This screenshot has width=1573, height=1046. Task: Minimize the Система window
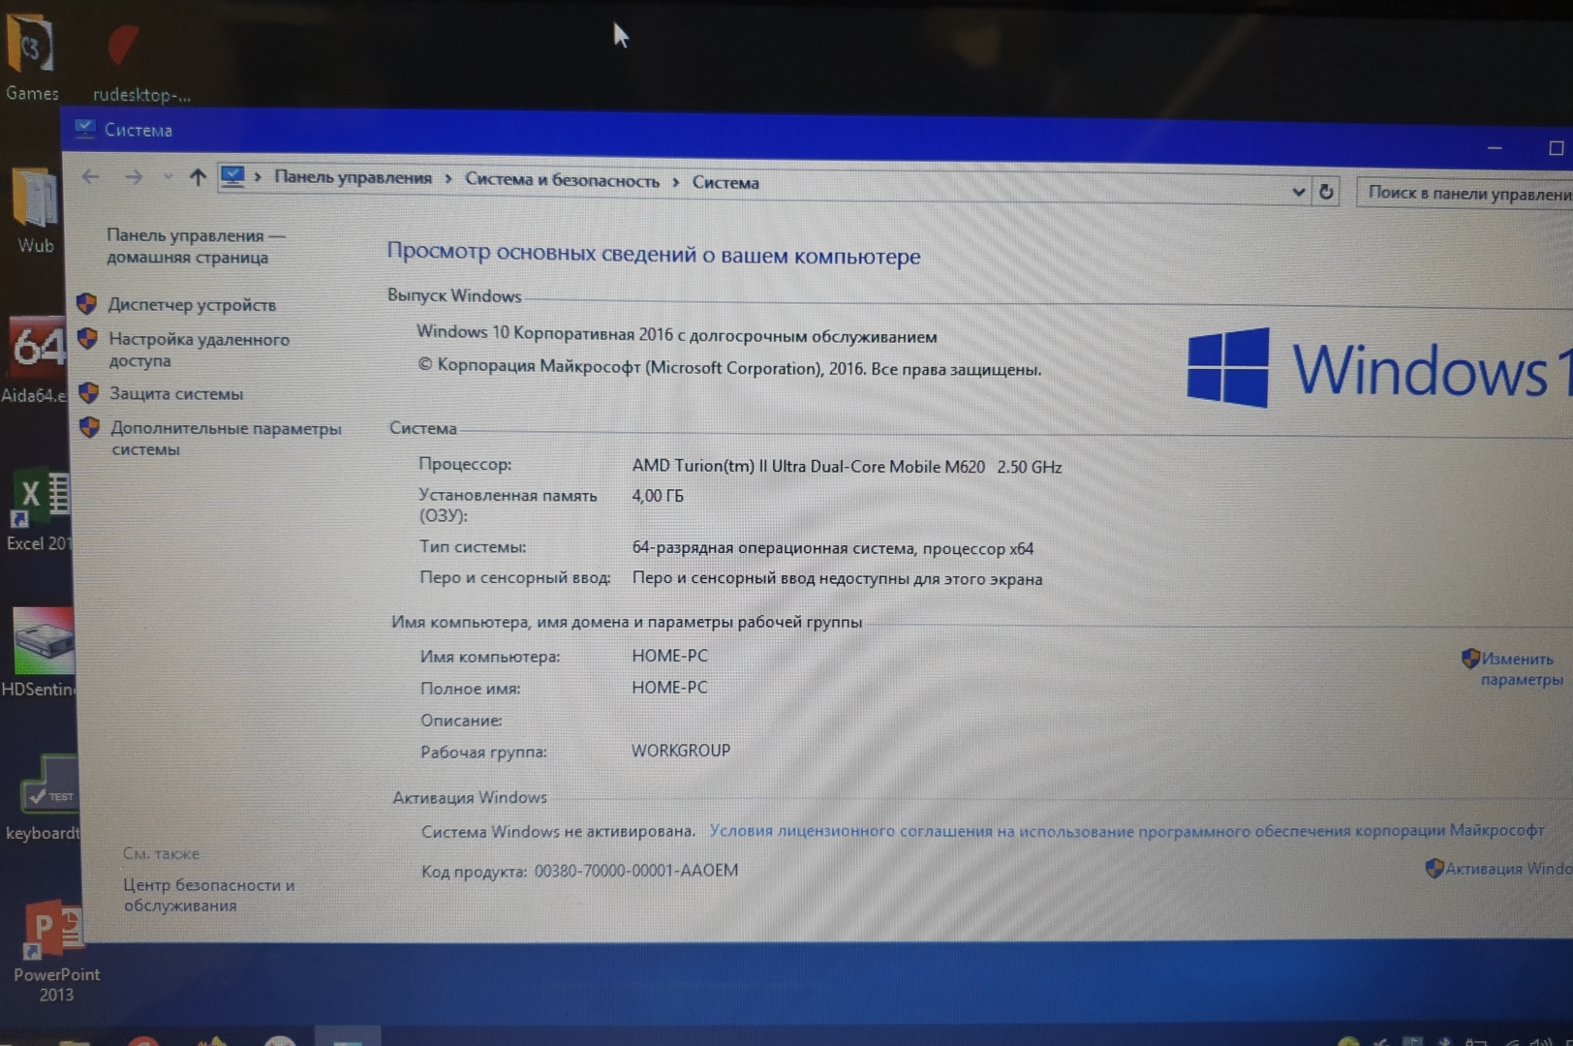[1495, 148]
